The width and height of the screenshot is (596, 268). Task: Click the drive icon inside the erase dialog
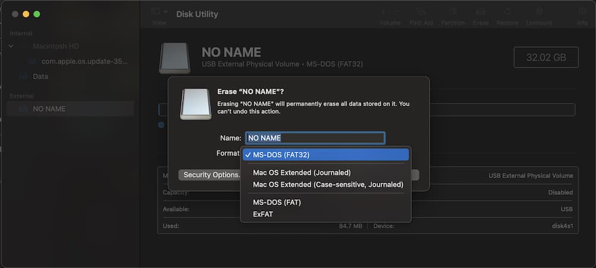point(195,104)
